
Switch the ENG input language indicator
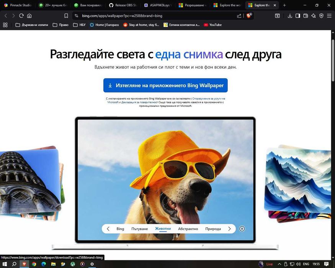(x=306, y=264)
